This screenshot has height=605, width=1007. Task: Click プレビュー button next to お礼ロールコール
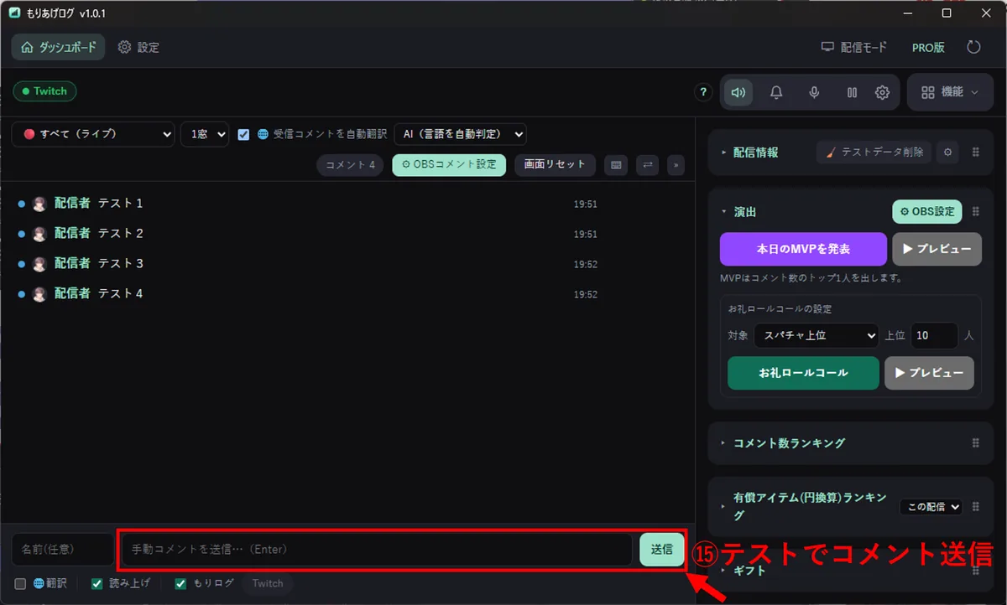pos(929,373)
